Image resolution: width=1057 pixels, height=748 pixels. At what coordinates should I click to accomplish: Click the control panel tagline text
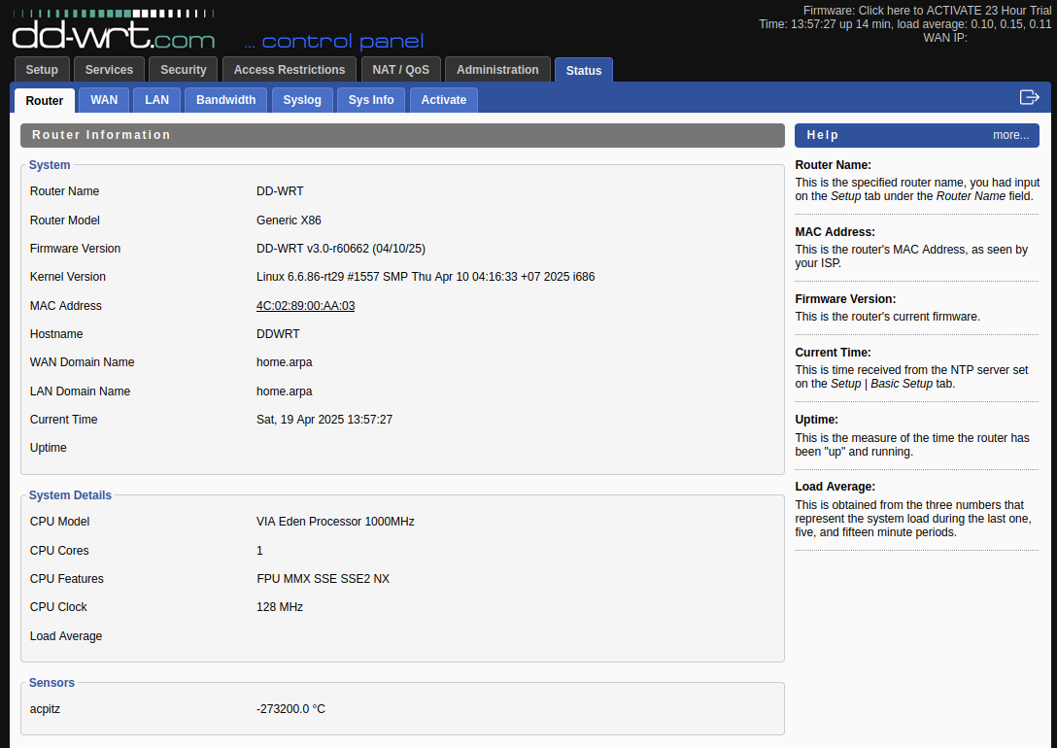click(x=333, y=42)
